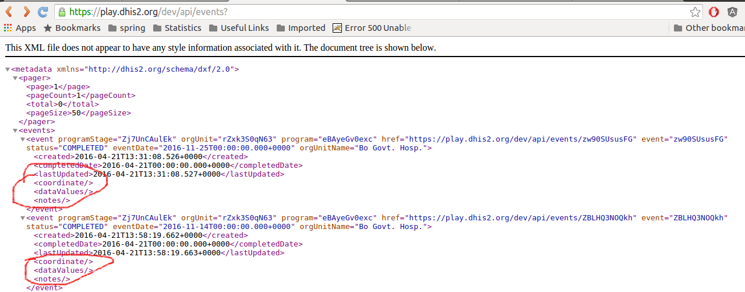Collapse the metadata root XML node
This screenshot has width=745, height=292.
coord(8,69)
